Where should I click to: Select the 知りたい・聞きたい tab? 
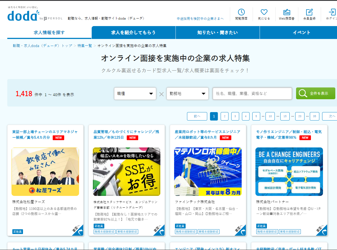pos(218,33)
